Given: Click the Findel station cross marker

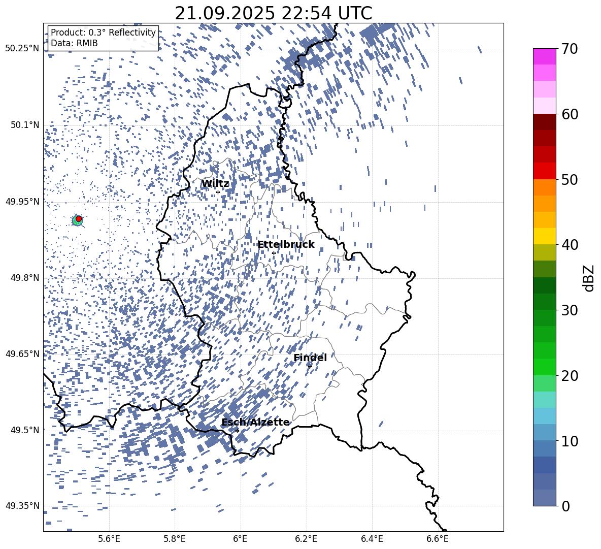Looking at the screenshot, I should pyautogui.click(x=310, y=366).
